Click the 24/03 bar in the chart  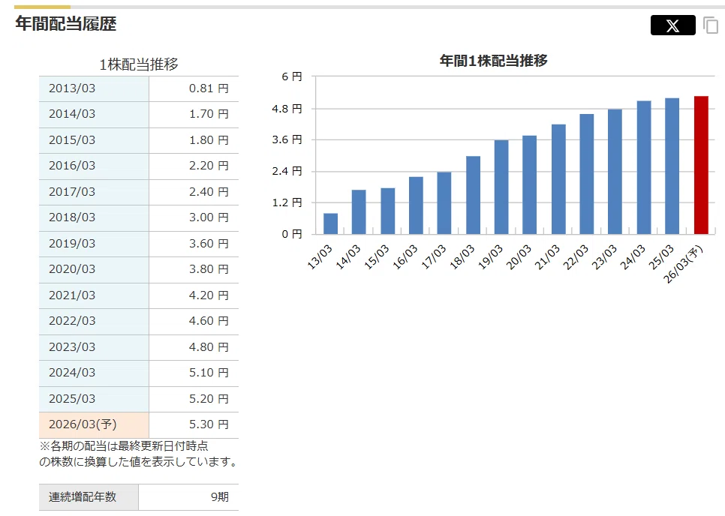[x=644, y=167]
